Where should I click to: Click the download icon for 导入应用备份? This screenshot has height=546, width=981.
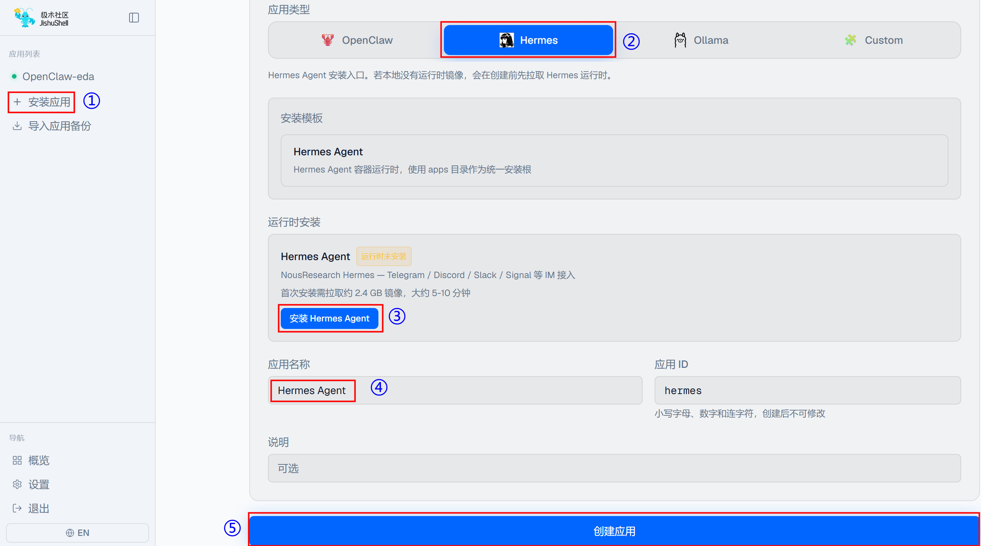[x=17, y=126]
